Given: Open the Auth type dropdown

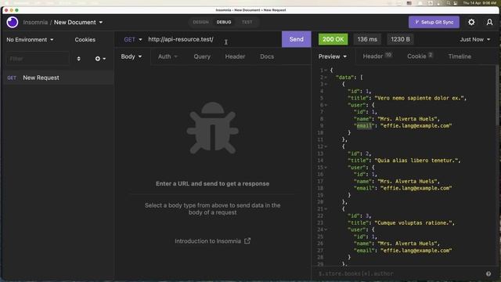Looking at the screenshot, I should (x=168, y=56).
